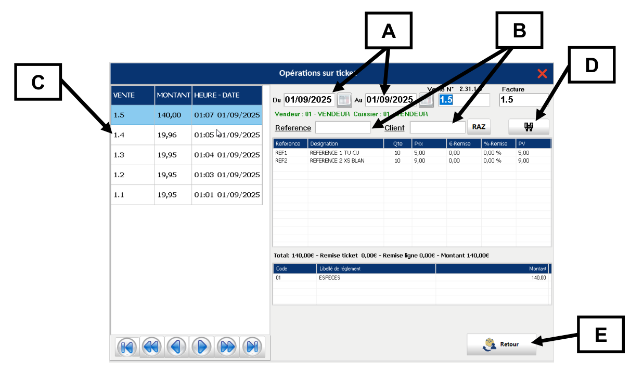Open calendar for Du start date
Image resolution: width=643 pixels, height=372 pixels.
344,99
